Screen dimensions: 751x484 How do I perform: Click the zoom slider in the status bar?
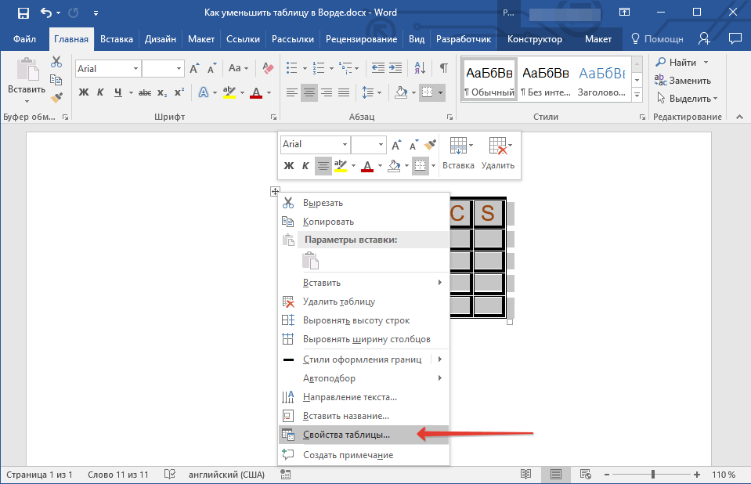[653, 475]
